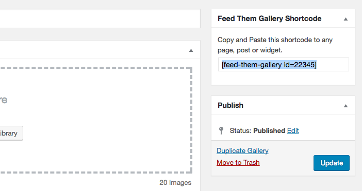Click the bold Published status text
The image size is (362, 191).
coord(269,130)
